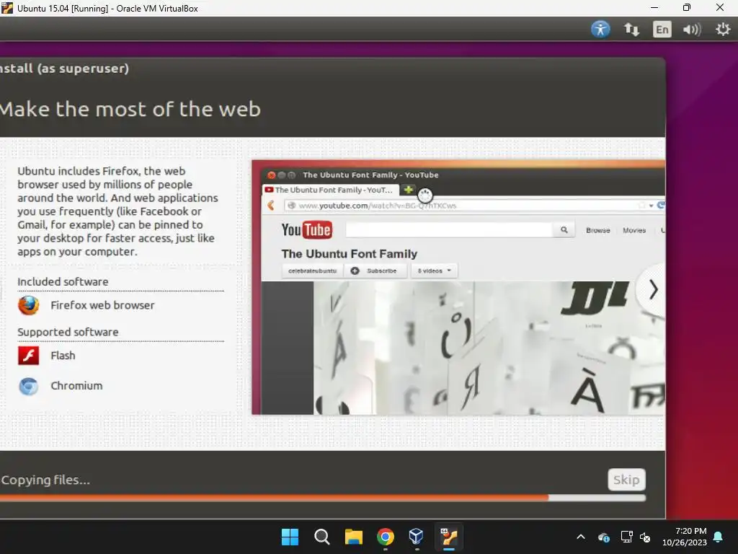738x554 pixels.
Task: Click the YouTube search field in slide
Action: pyautogui.click(x=449, y=230)
